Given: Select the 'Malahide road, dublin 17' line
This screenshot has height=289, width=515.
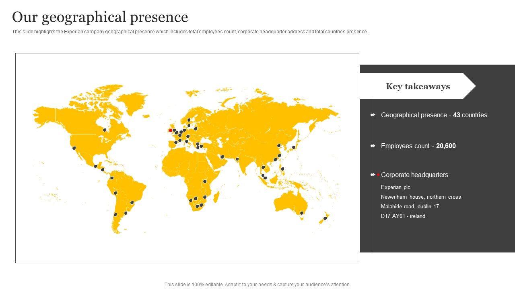Looking at the screenshot, I should point(410,207).
